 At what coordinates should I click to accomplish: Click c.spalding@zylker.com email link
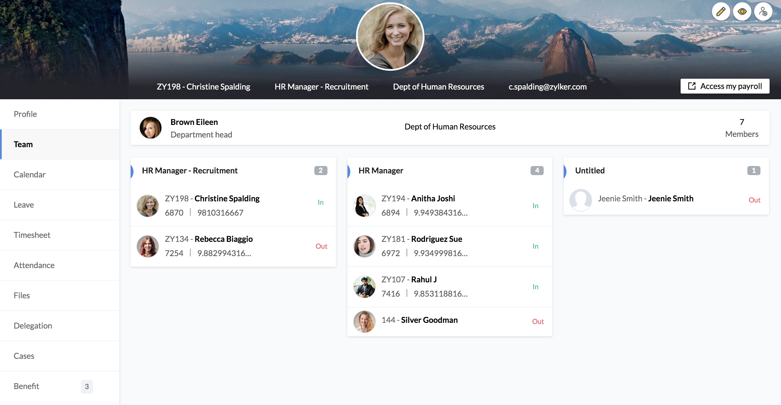coord(547,87)
